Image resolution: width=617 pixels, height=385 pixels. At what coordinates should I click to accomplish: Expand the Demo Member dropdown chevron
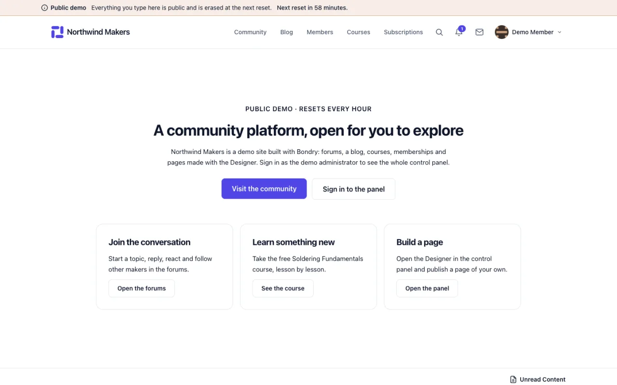click(x=560, y=32)
